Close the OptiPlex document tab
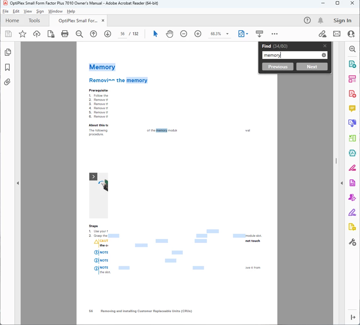The width and height of the screenshot is (360, 325). [x=103, y=20]
